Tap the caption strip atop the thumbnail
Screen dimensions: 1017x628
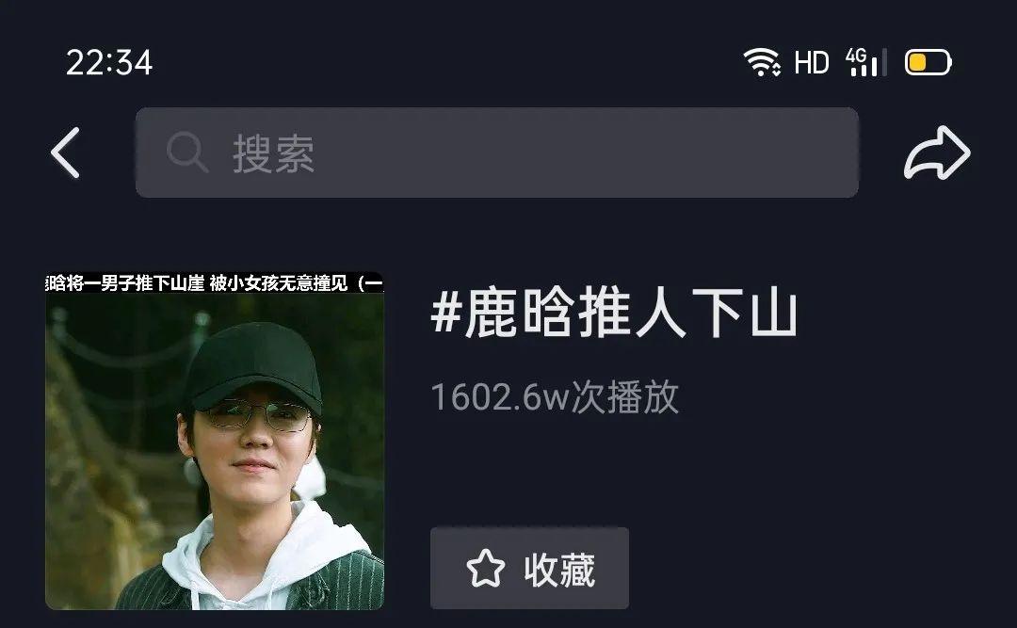pos(215,282)
